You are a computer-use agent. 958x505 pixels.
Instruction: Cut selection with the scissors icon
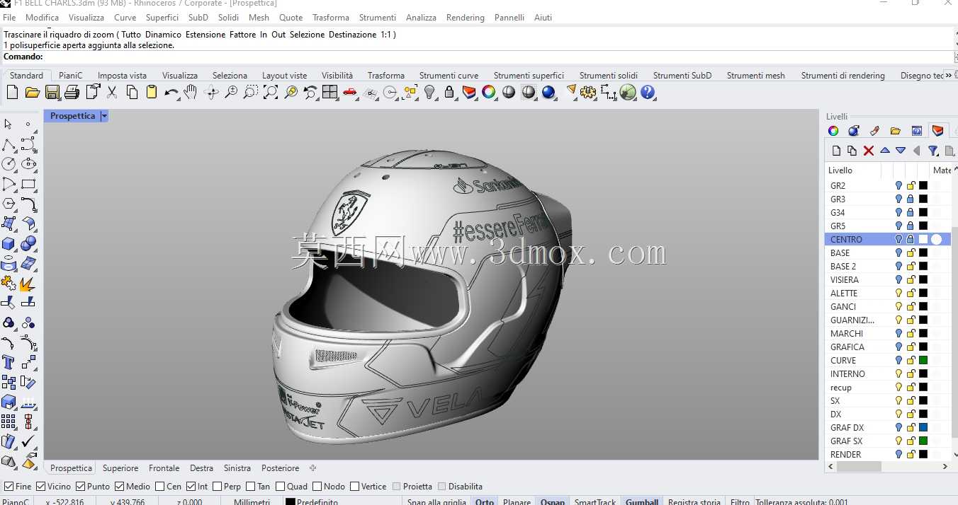pos(111,92)
